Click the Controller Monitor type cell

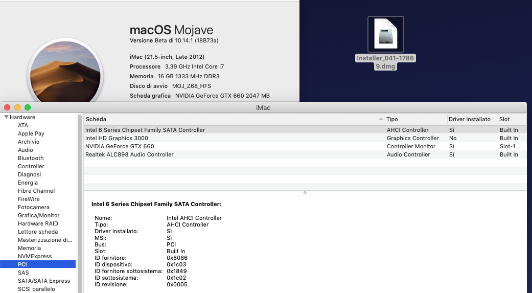point(411,146)
